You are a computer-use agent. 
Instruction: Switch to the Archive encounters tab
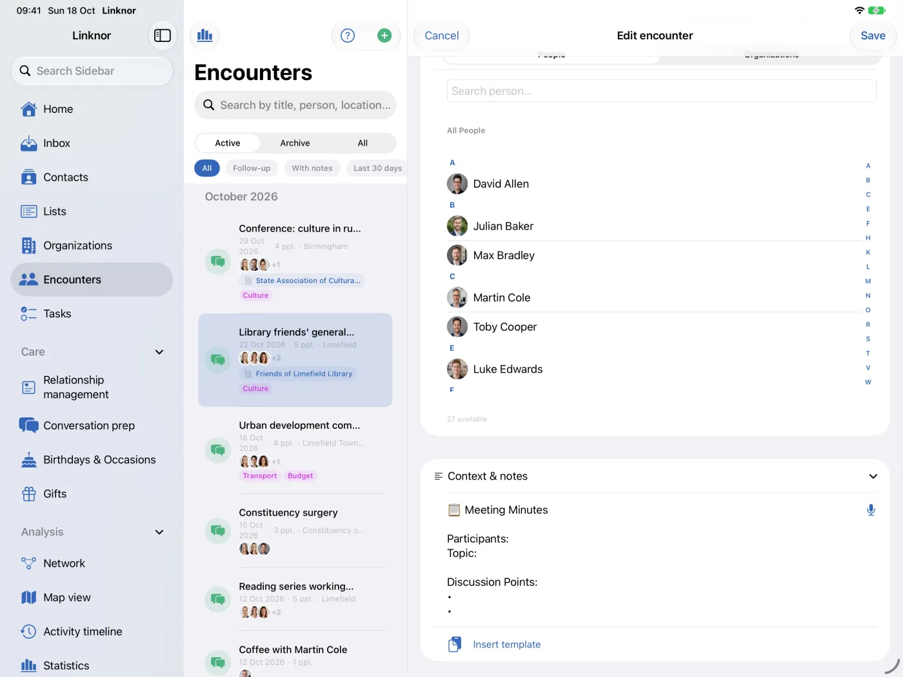[295, 143]
